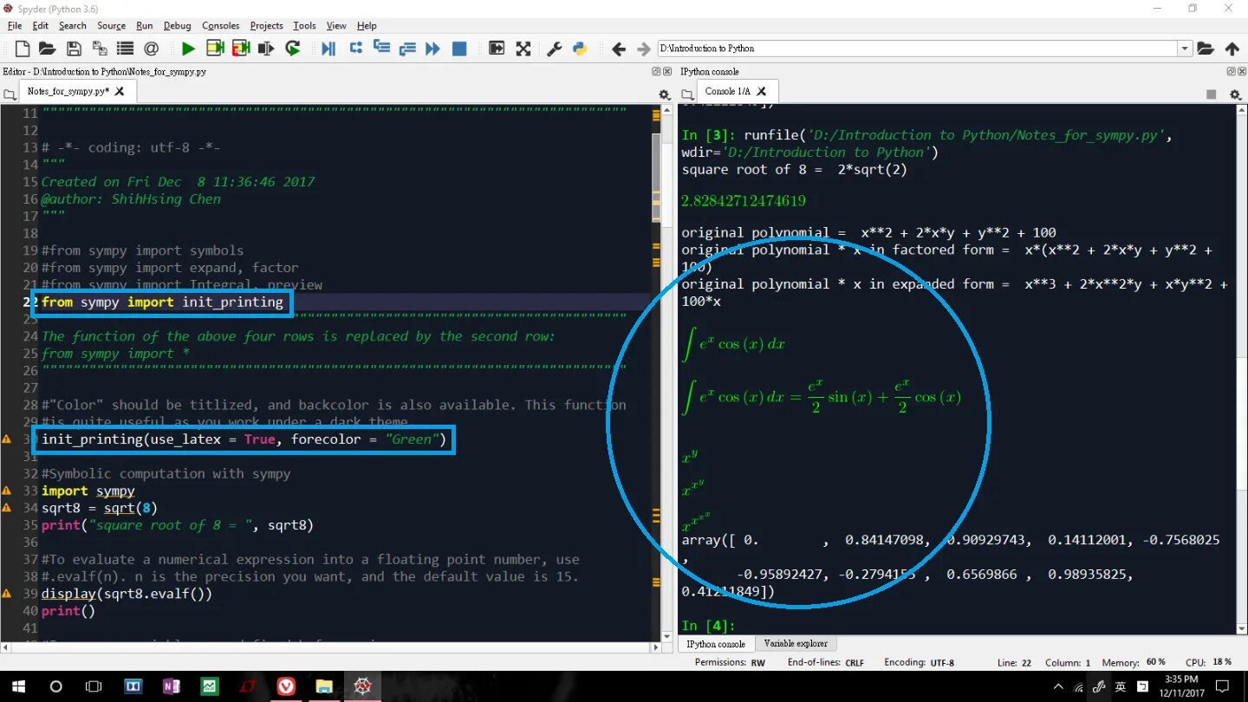Click the Maximize current pane icon
This screenshot has height=702, width=1248.
497,49
